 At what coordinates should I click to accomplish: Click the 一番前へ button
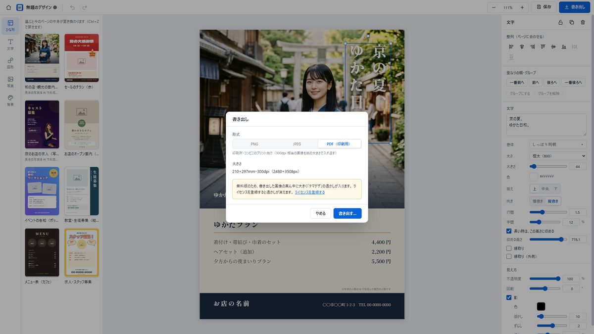tap(517, 82)
